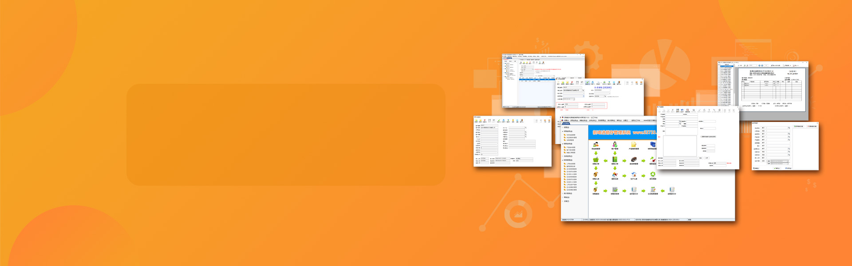Viewport: 852px width, 266px height.
Task: Open 客户管理 icon on main workbench
Action: coord(615,144)
